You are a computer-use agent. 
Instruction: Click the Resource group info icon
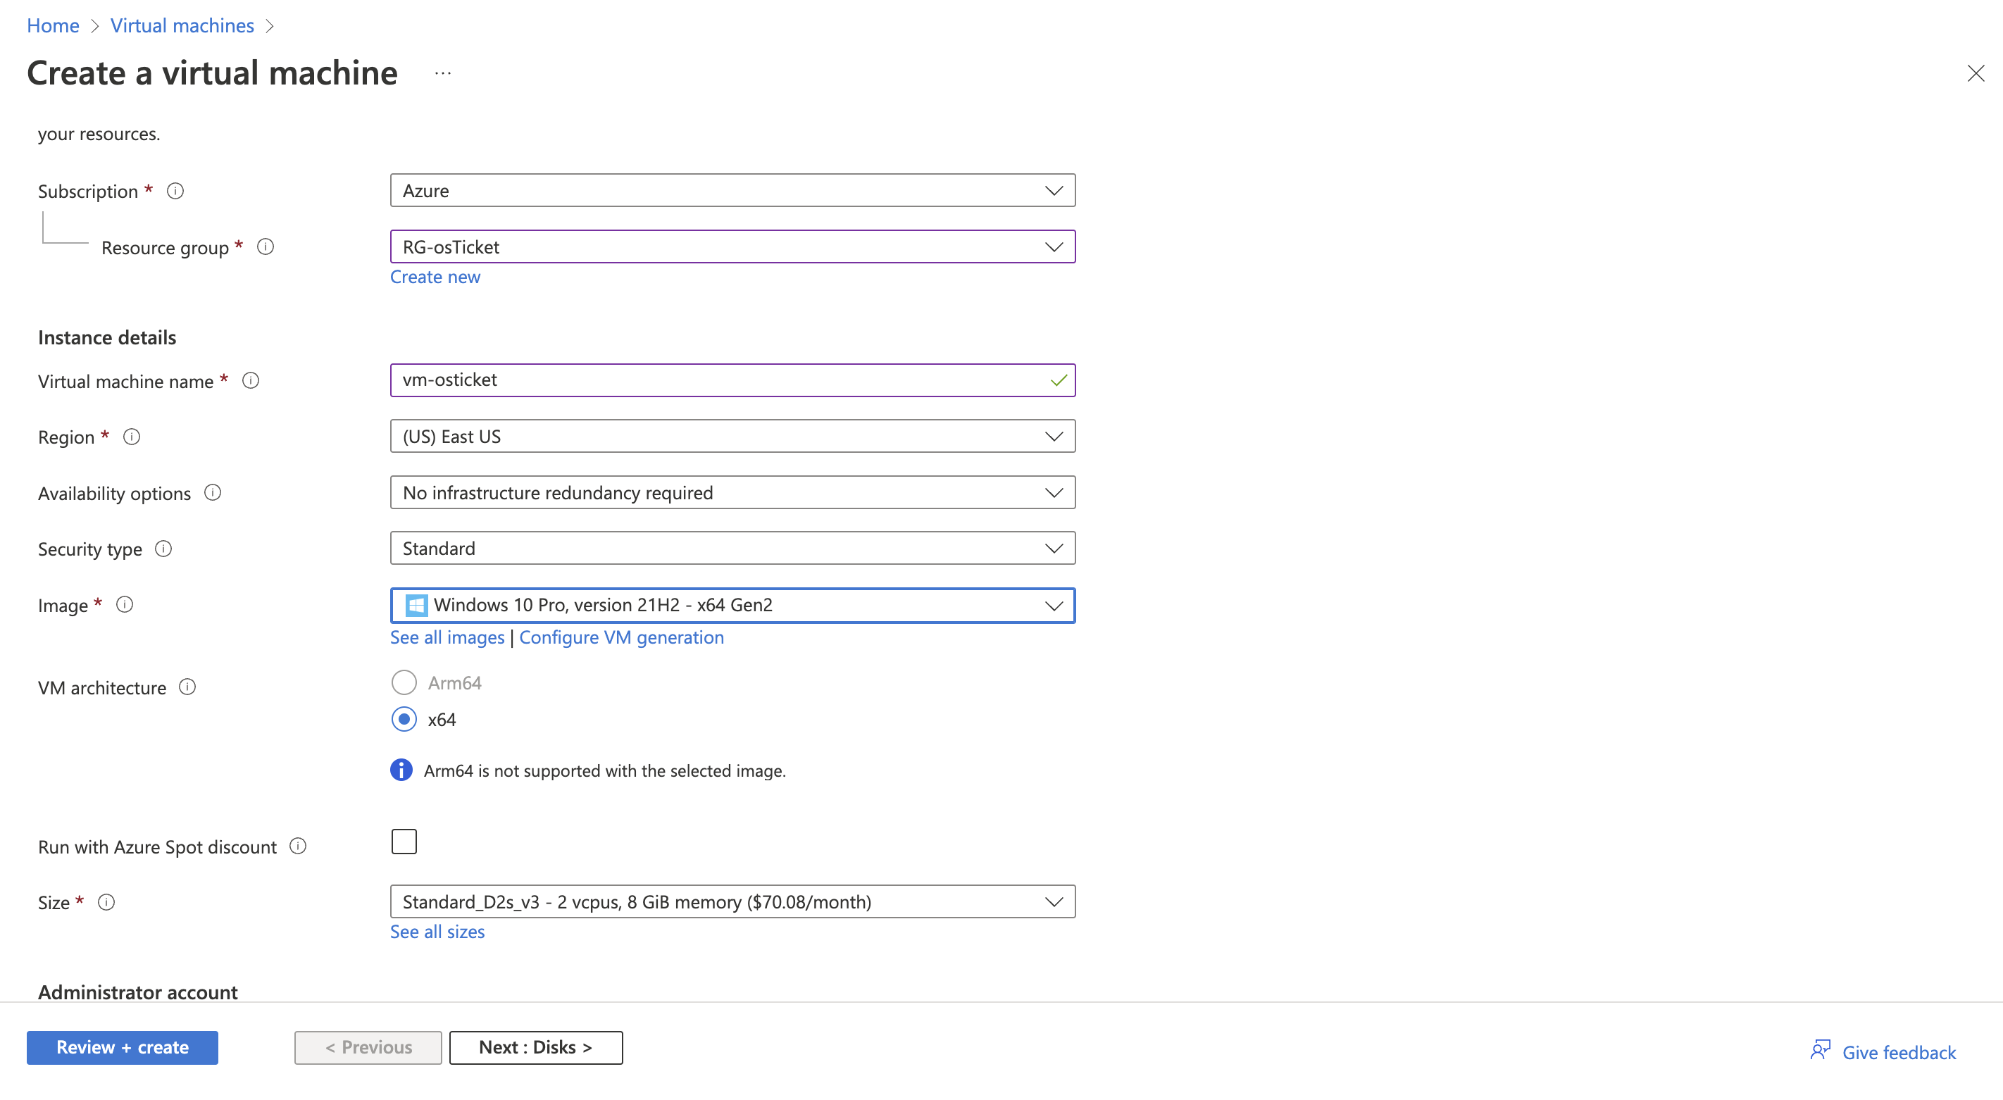click(265, 246)
